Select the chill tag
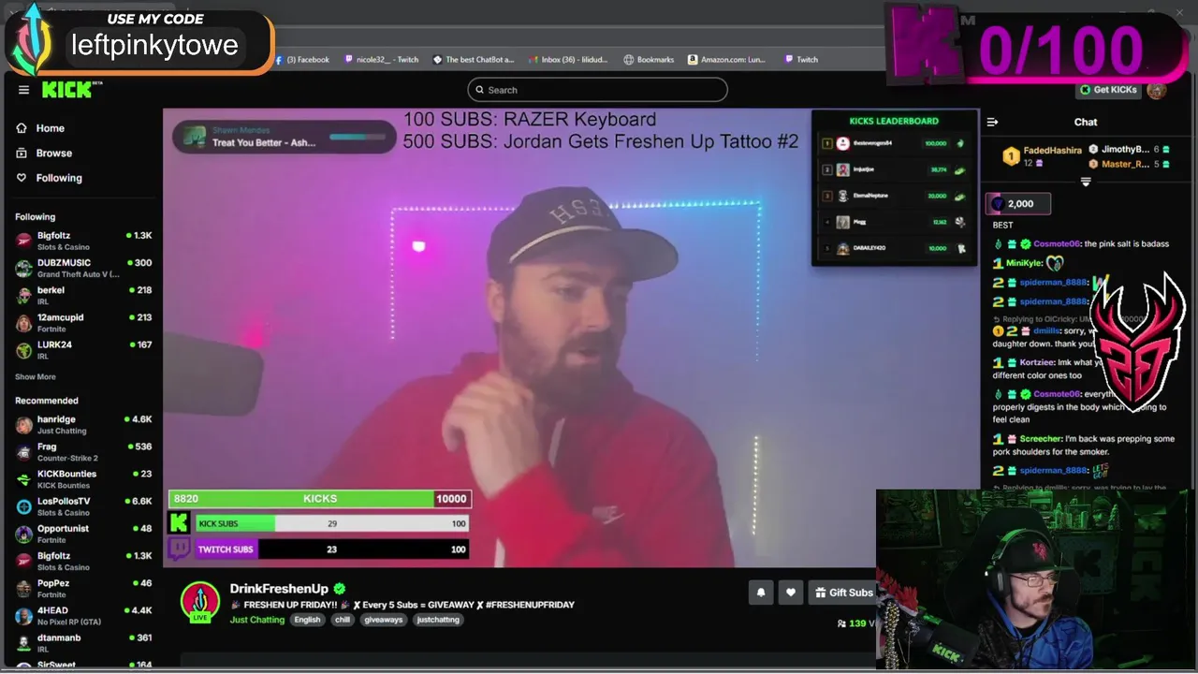The width and height of the screenshot is (1198, 674). click(343, 620)
